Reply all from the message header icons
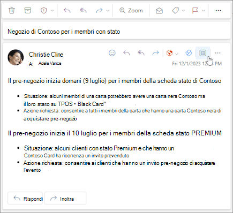 [x=141, y=53]
